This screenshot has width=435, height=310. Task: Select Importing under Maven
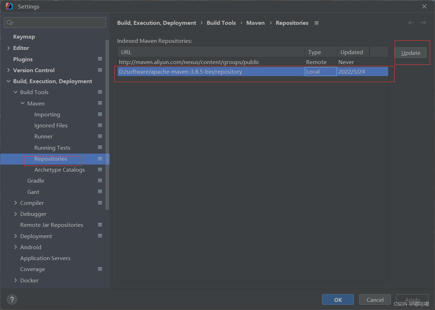click(x=47, y=114)
